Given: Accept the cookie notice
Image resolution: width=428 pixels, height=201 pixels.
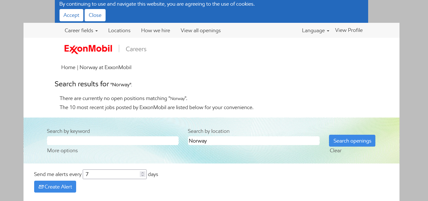Looking at the screenshot, I should tap(71, 15).
